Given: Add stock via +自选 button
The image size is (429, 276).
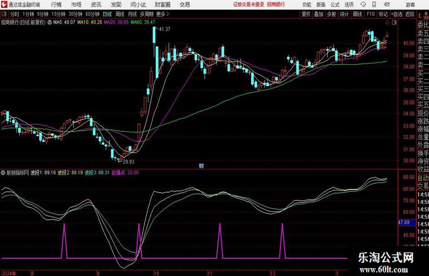Looking at the screenshot, I should click(x=397, y=14).
